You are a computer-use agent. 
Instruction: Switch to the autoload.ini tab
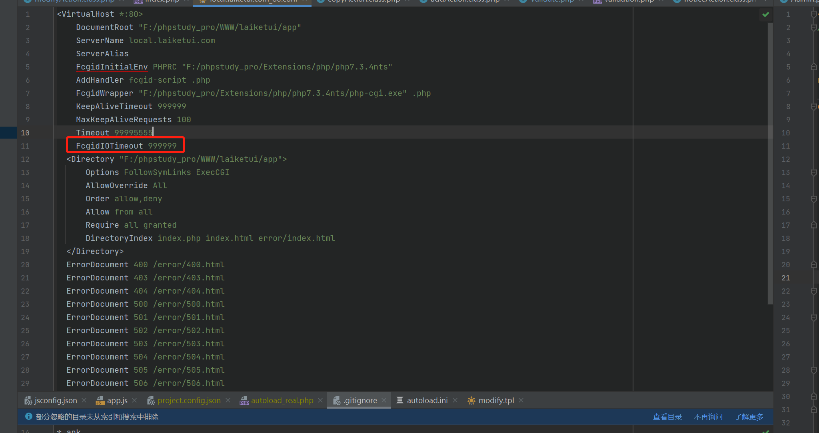click(427, 400)
